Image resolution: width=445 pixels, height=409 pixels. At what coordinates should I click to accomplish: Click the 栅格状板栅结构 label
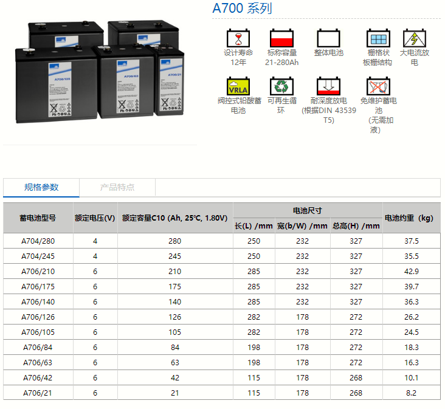coord(378,58)
